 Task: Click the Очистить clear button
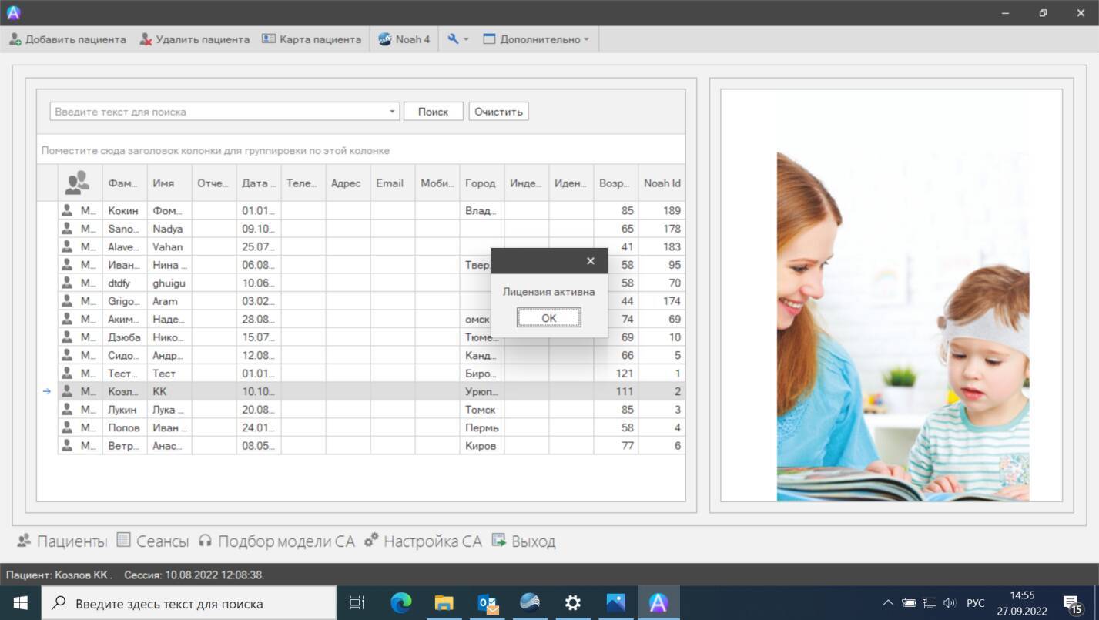[498, 112]
